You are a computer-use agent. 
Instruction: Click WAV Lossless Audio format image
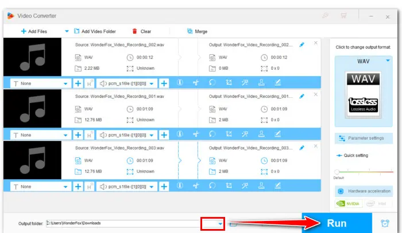click(364, 94)
